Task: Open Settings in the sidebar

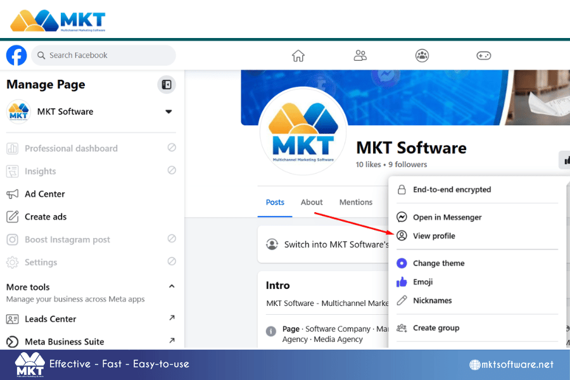Action: (x=41, y=263)
